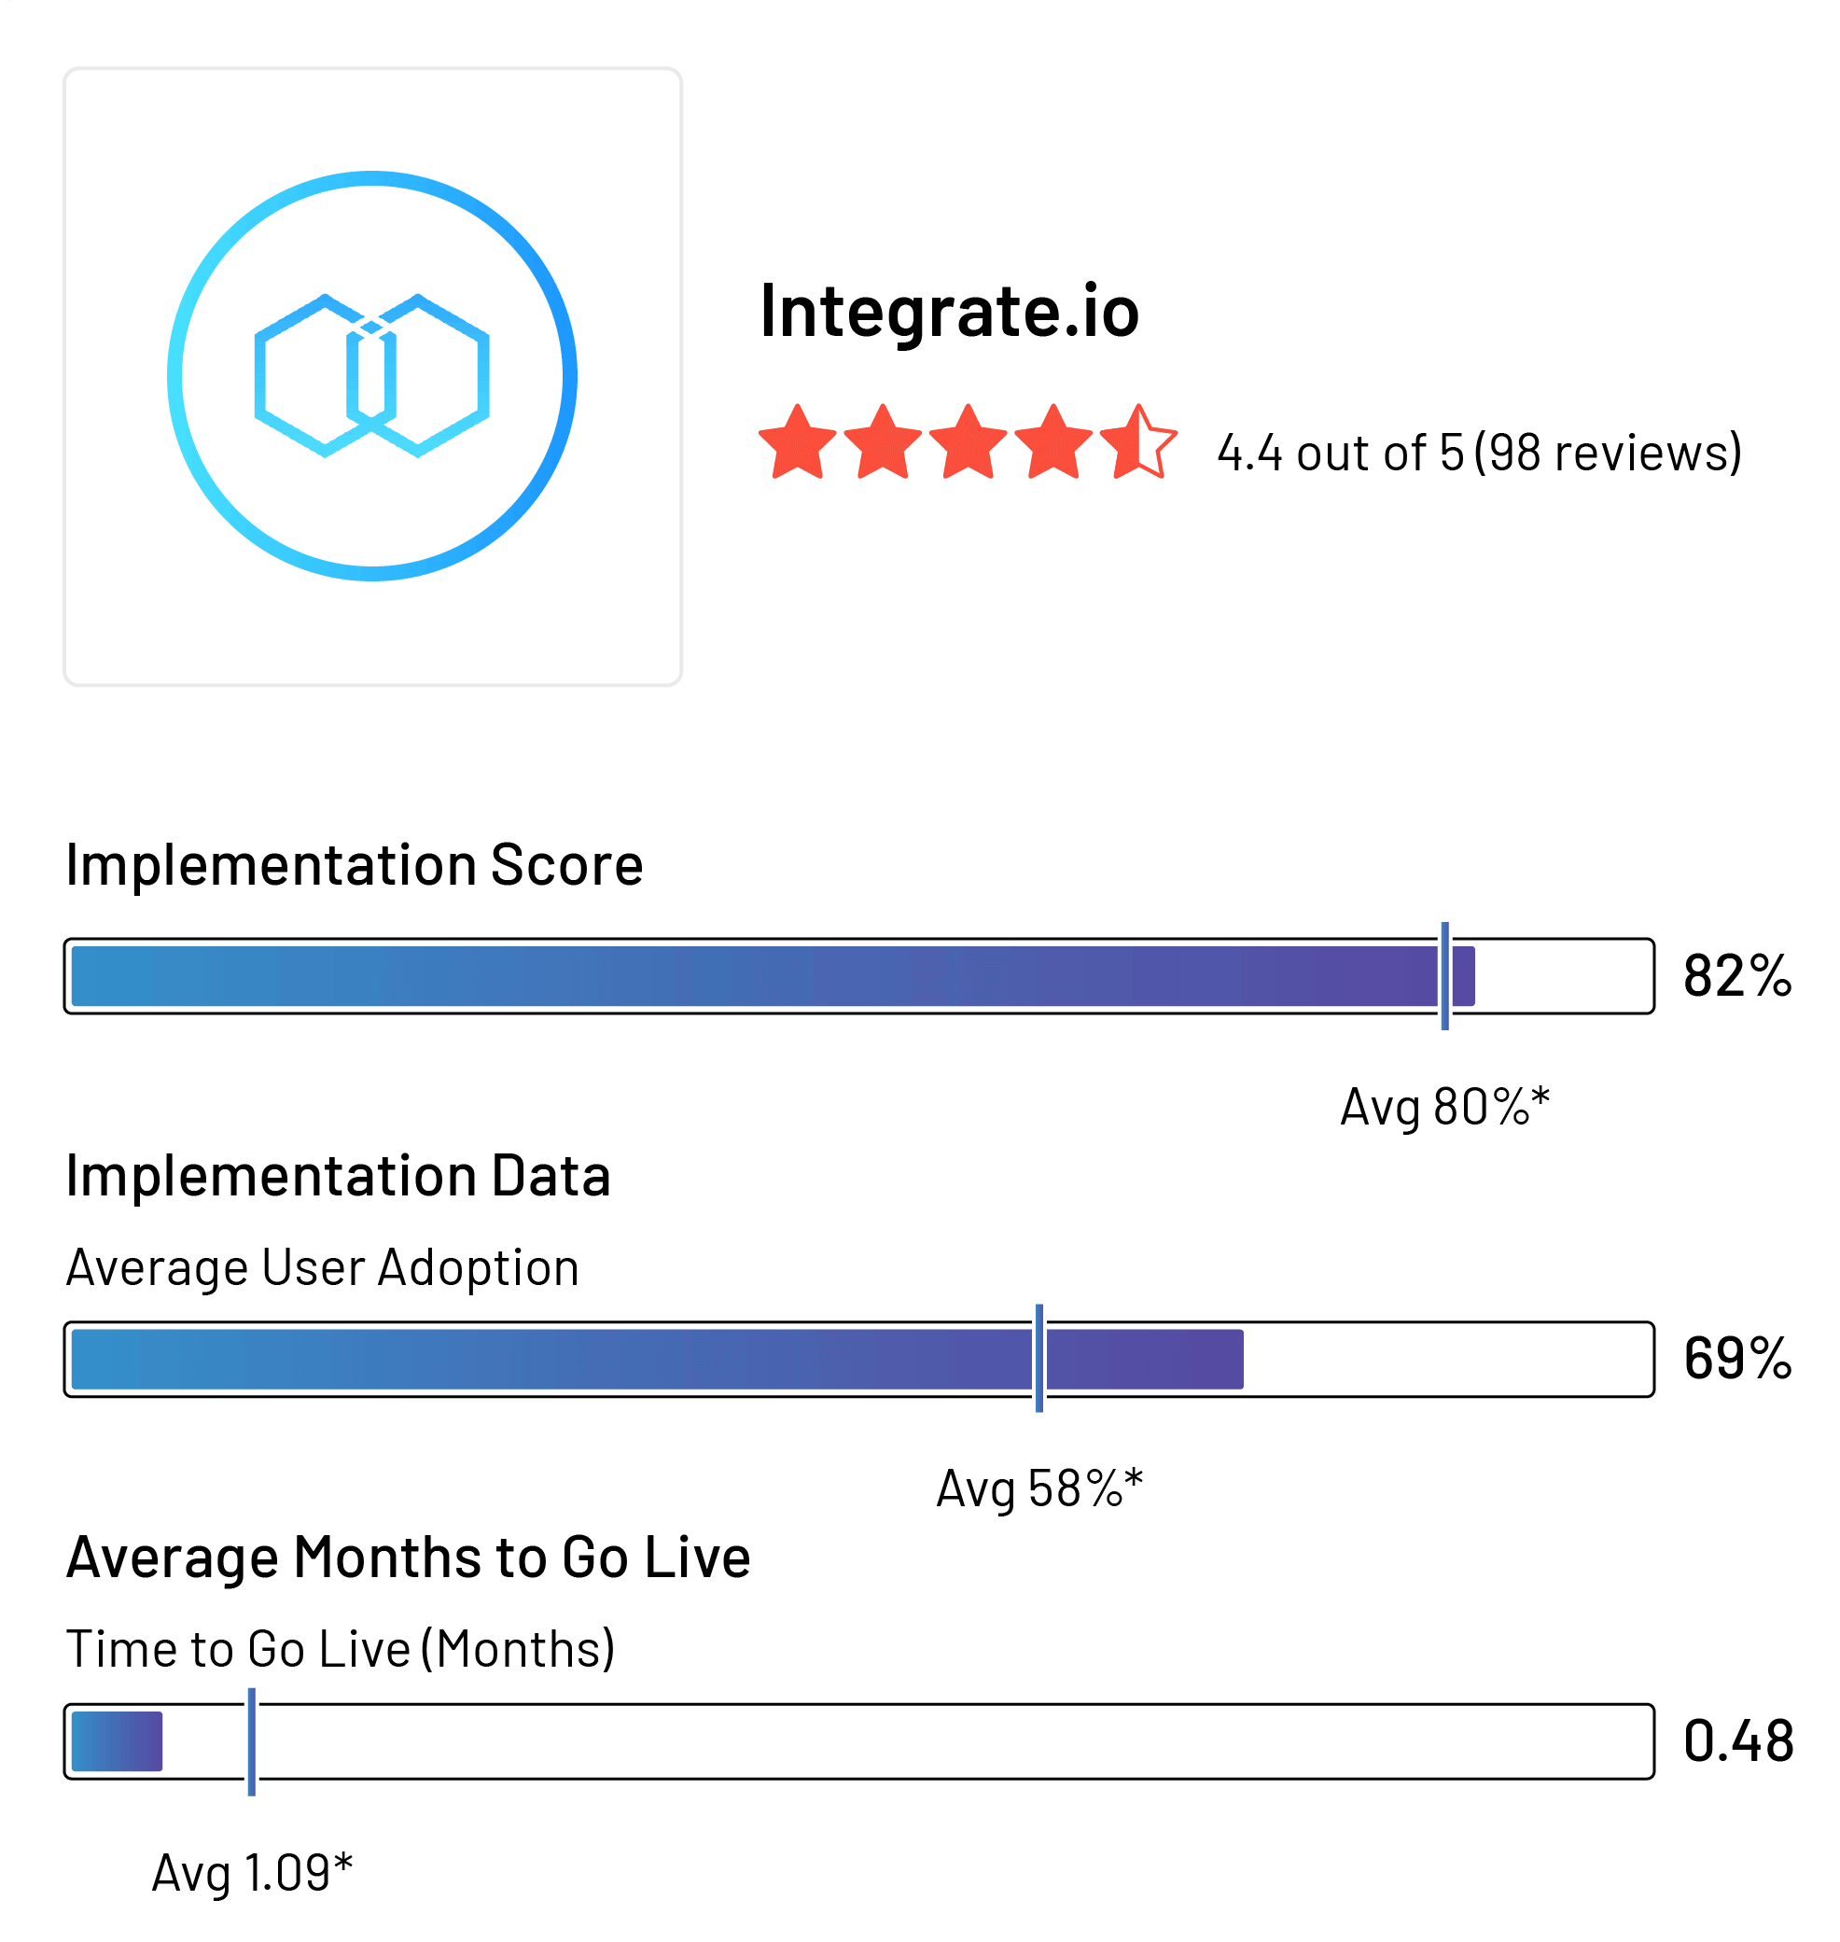1840x1942 pixels.
Task: Click the 69% adoption value
Action: click(x=1737, y=1359)
